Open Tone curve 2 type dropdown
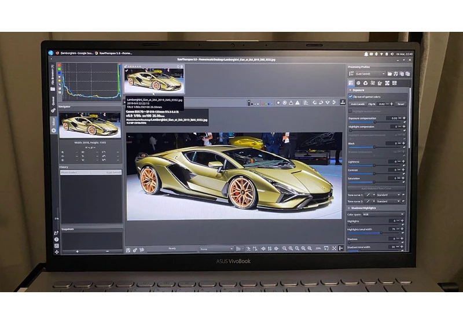463x324 pixels. coord(369,201)
